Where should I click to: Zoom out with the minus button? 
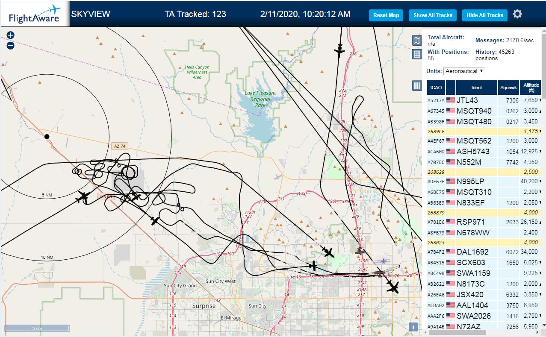[11, 45]
